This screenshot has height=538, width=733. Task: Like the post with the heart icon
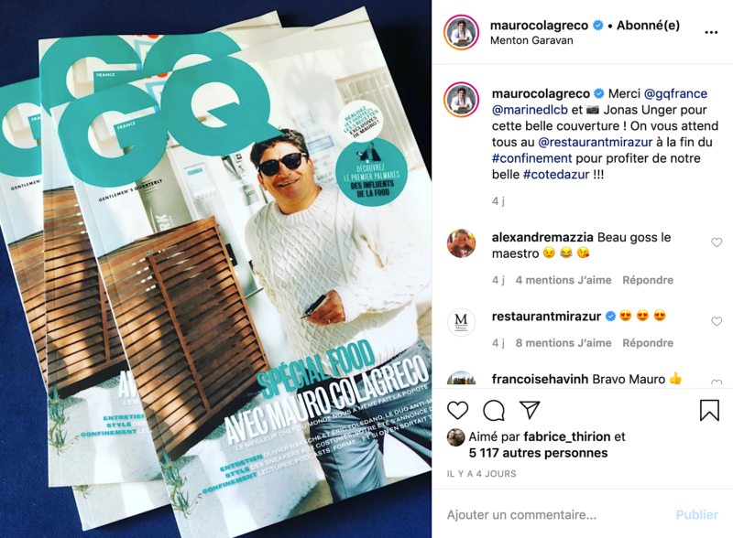coord(457,411)
